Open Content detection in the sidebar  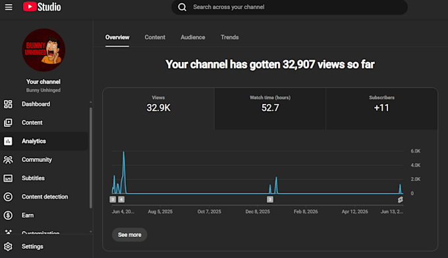[44, 197]
